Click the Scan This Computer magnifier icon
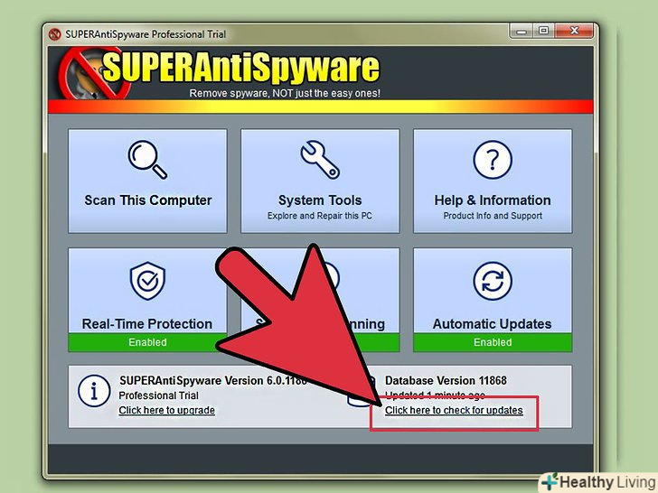 tap(147, 160)
